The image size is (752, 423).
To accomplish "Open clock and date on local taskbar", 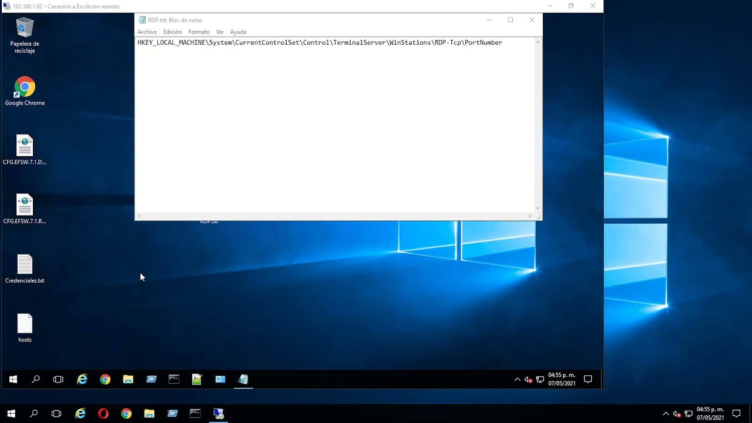I will coord(710,414).
